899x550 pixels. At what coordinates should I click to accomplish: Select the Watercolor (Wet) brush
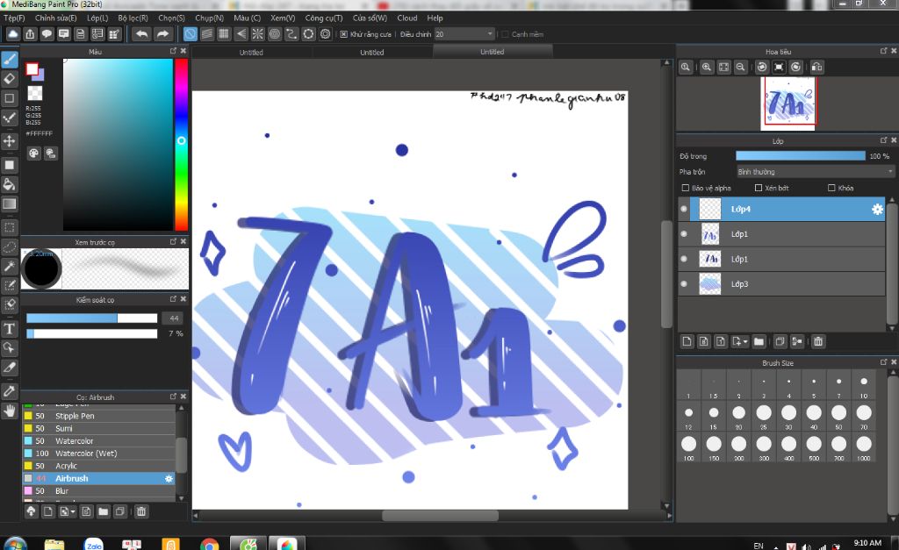(99, 454)
